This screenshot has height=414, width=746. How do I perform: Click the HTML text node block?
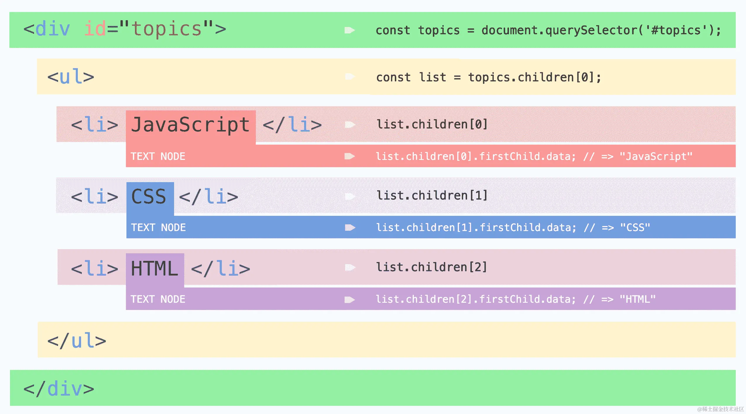(155, 268)
